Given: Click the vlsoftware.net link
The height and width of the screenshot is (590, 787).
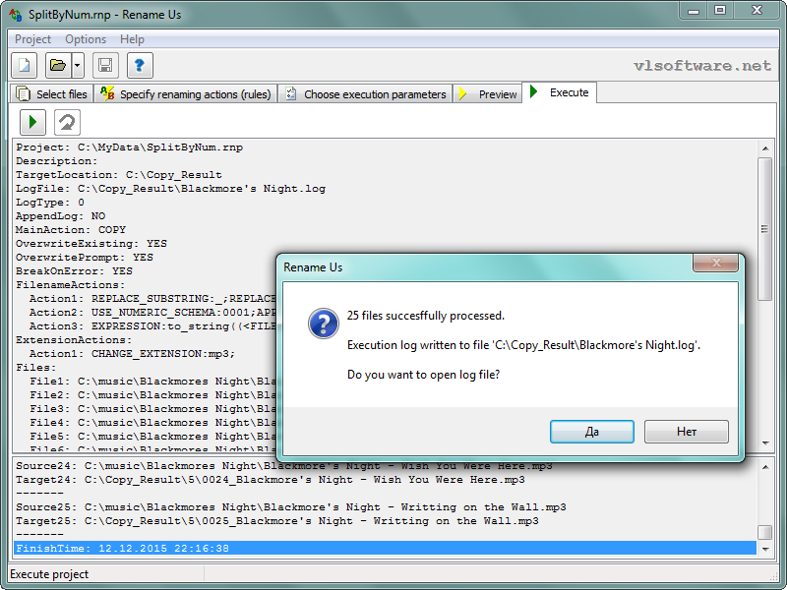Looking at the screenshot, I should [702, 65].
